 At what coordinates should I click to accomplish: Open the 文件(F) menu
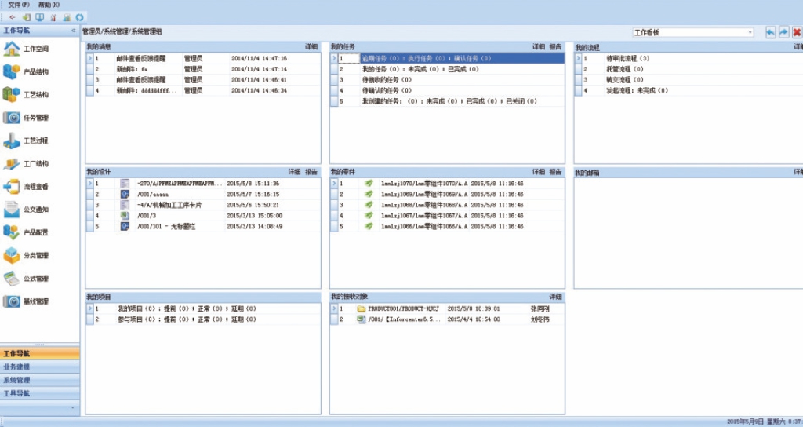(19, 4)
